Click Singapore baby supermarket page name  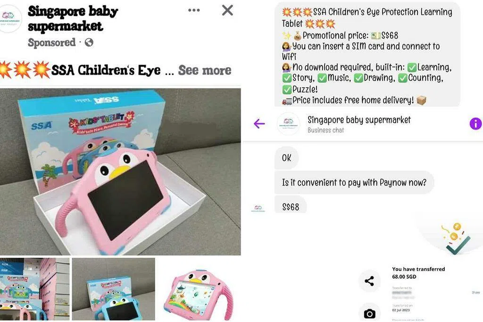pos(73,19)
